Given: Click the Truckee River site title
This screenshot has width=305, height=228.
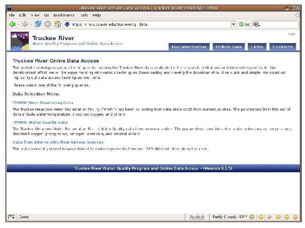Looking at the screenshot, I should (53, 38).
